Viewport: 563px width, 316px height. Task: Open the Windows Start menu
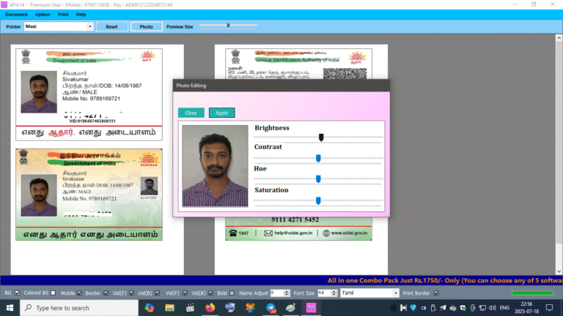coord(10,308)
